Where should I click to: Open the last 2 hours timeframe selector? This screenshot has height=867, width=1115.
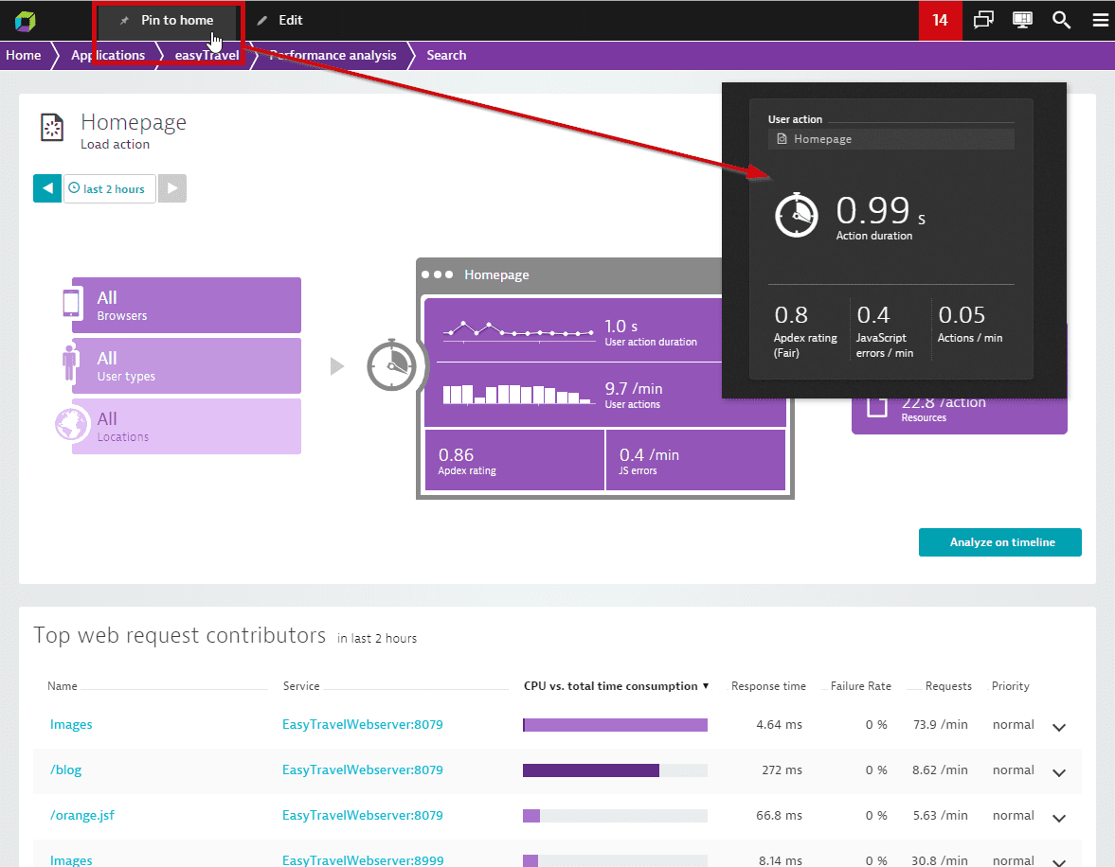coord(110,188)
